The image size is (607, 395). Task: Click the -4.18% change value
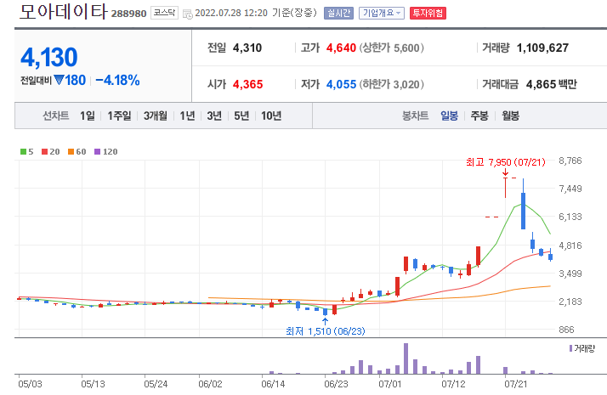(117, 81)
